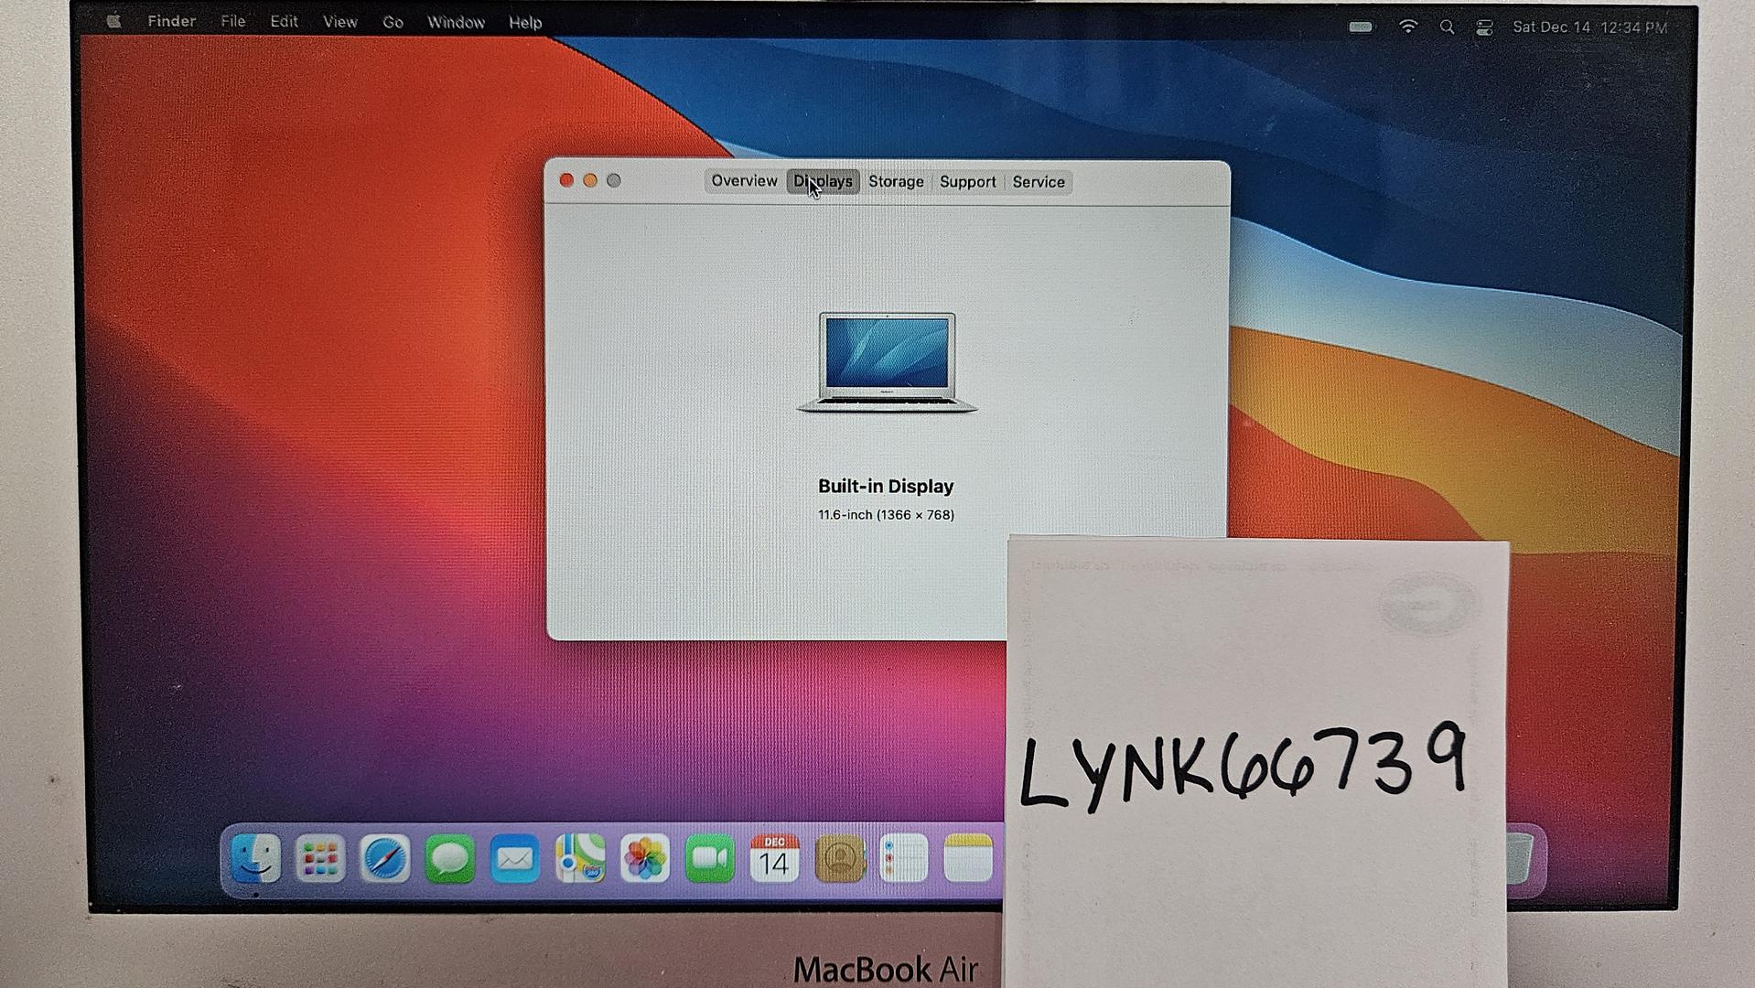Open Reminders from the Dock
The width and height of the screenshot is (1755, 988).
pos(904,858)
